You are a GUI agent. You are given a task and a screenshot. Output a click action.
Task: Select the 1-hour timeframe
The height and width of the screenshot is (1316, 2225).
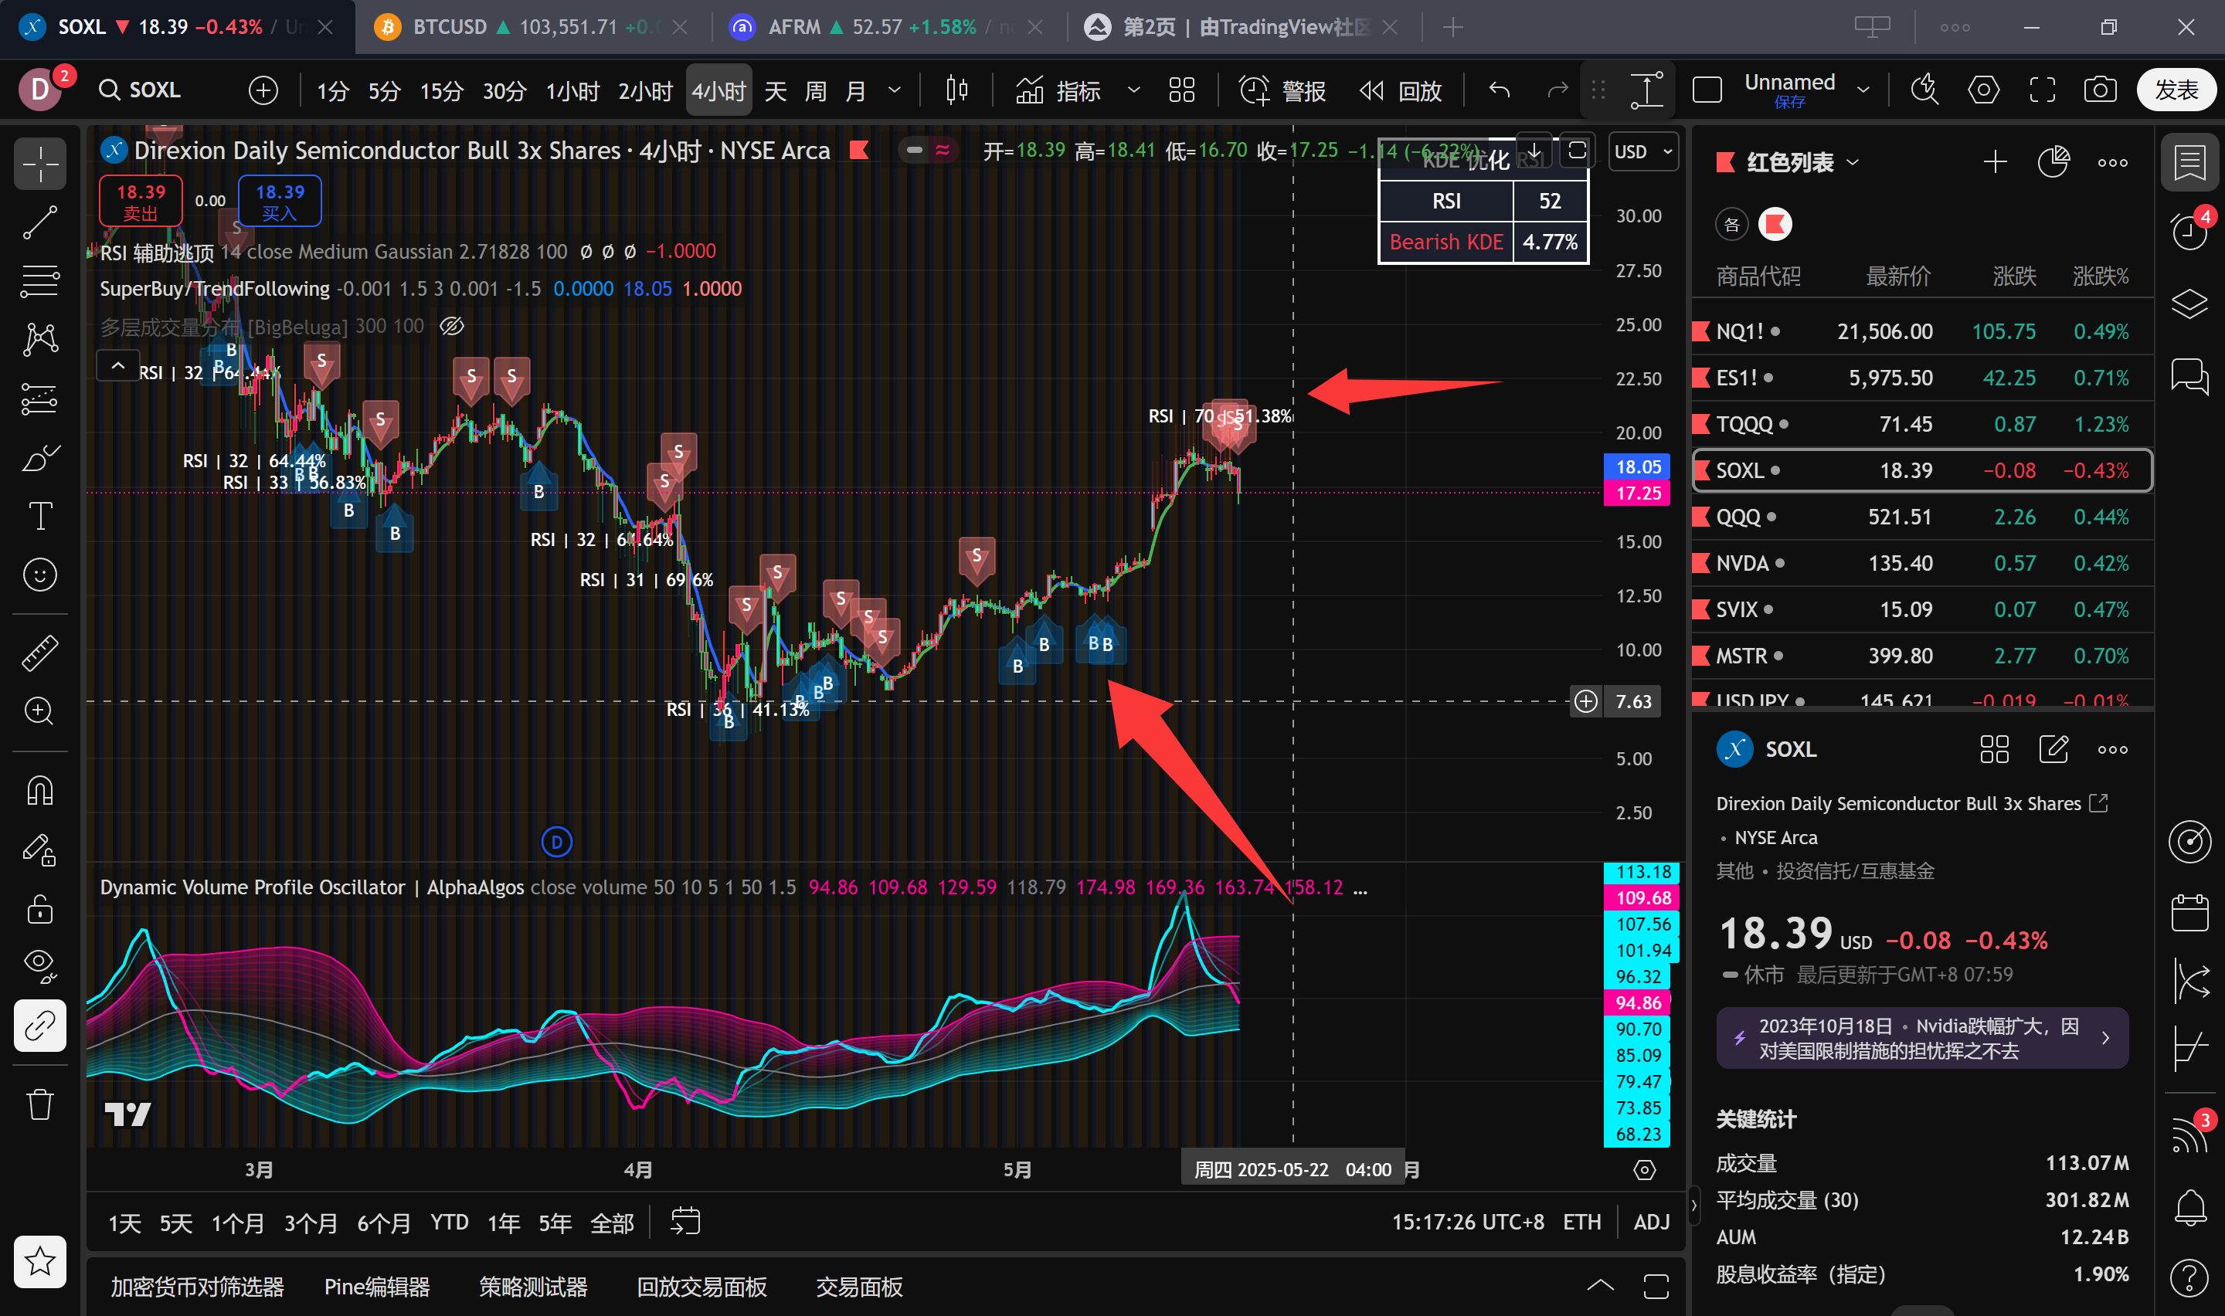coord(572,90)
